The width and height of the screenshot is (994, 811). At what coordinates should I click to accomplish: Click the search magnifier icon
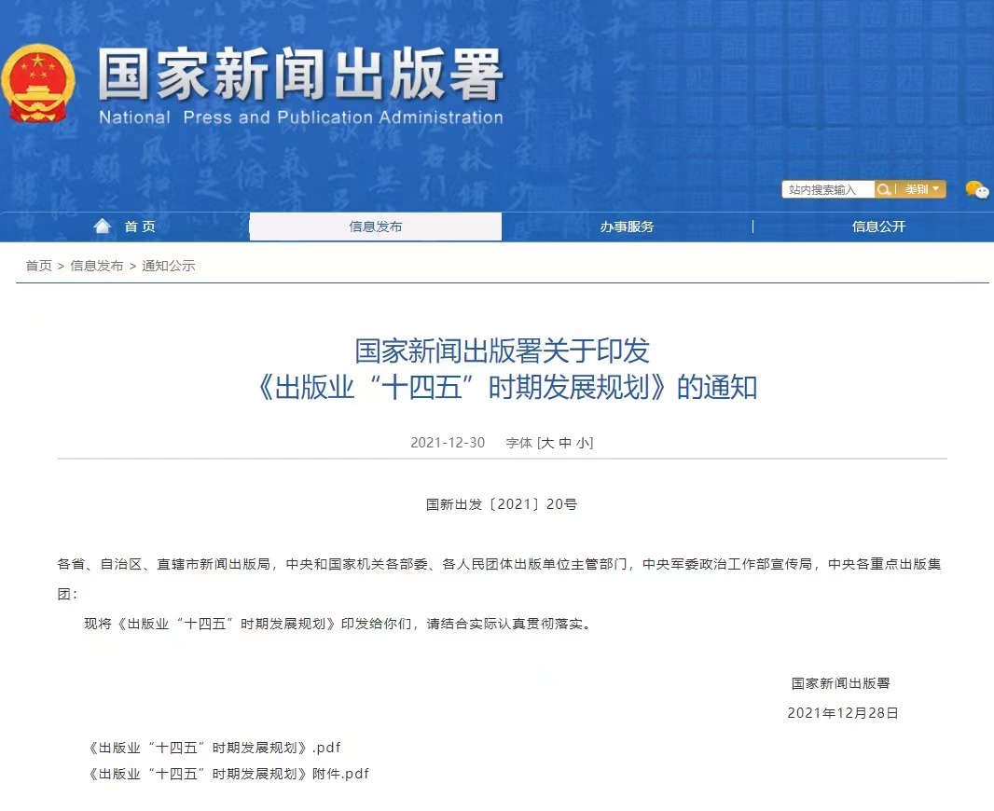pyautogui.click(x=882, y=189)
